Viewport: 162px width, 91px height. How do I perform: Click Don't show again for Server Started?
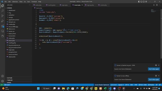154,69
